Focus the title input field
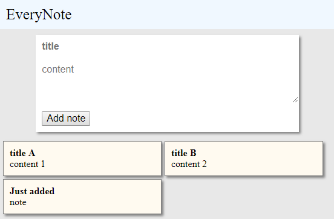This screenshot has width=334, height=219. (167, 46)
